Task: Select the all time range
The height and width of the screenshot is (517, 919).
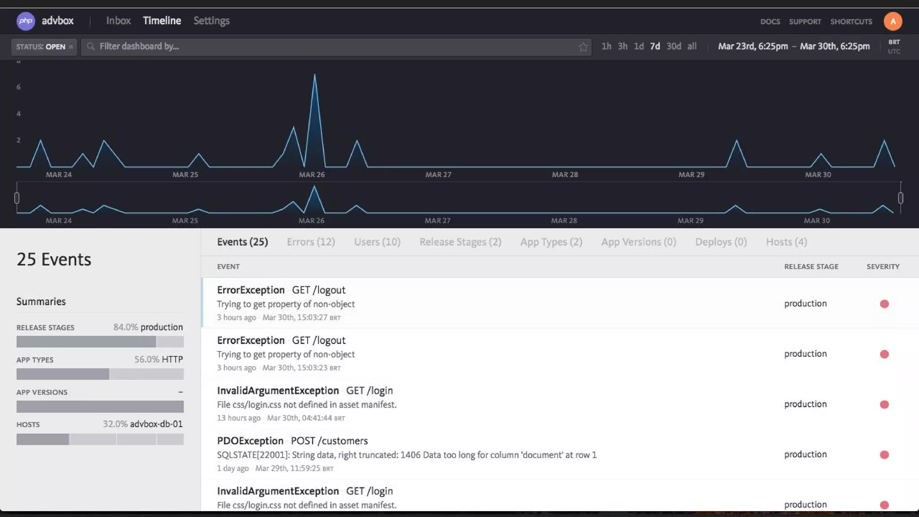Action: (x=692, y=46)
